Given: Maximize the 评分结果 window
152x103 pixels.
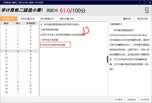Looking at the screenshot, I should pos(145,2).
